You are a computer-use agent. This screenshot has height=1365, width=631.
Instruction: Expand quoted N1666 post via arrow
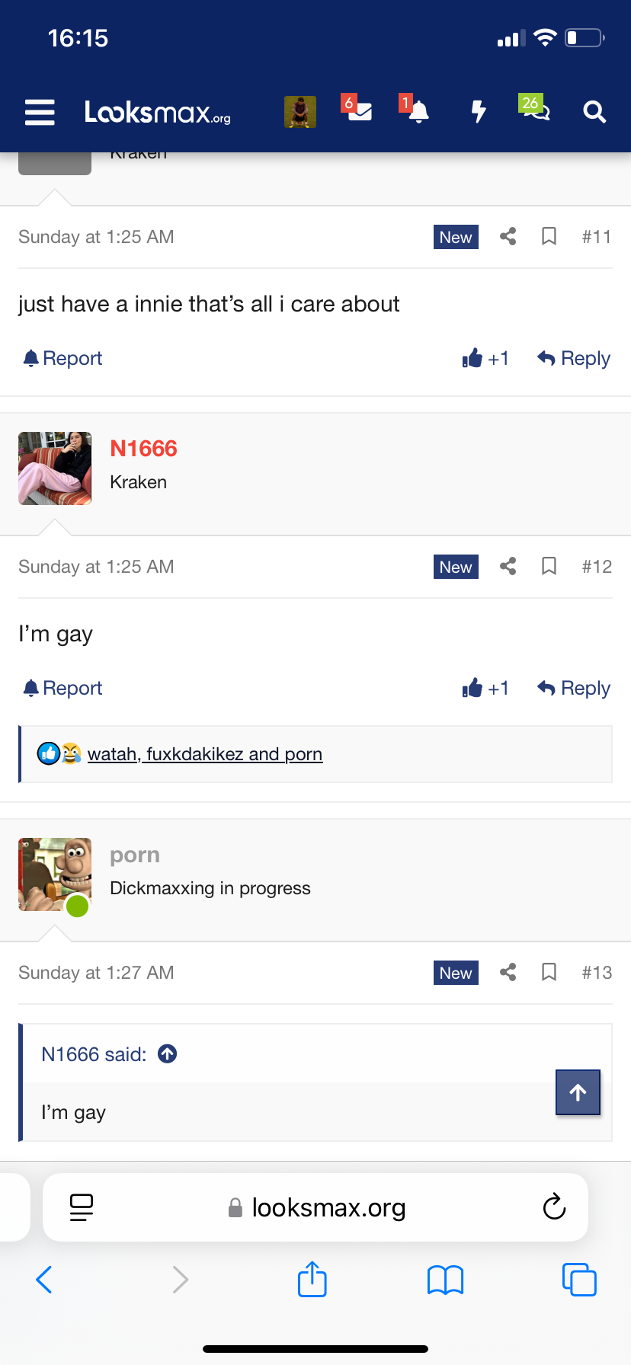point(167,1054)
